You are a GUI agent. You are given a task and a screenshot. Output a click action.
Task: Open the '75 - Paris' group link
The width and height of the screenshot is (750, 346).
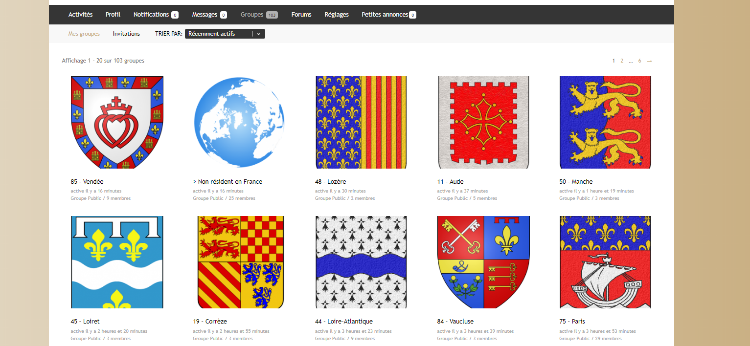click(x=572, y=321)
